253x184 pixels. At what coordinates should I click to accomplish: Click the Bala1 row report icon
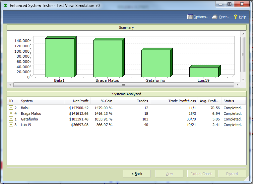(11, 107)
